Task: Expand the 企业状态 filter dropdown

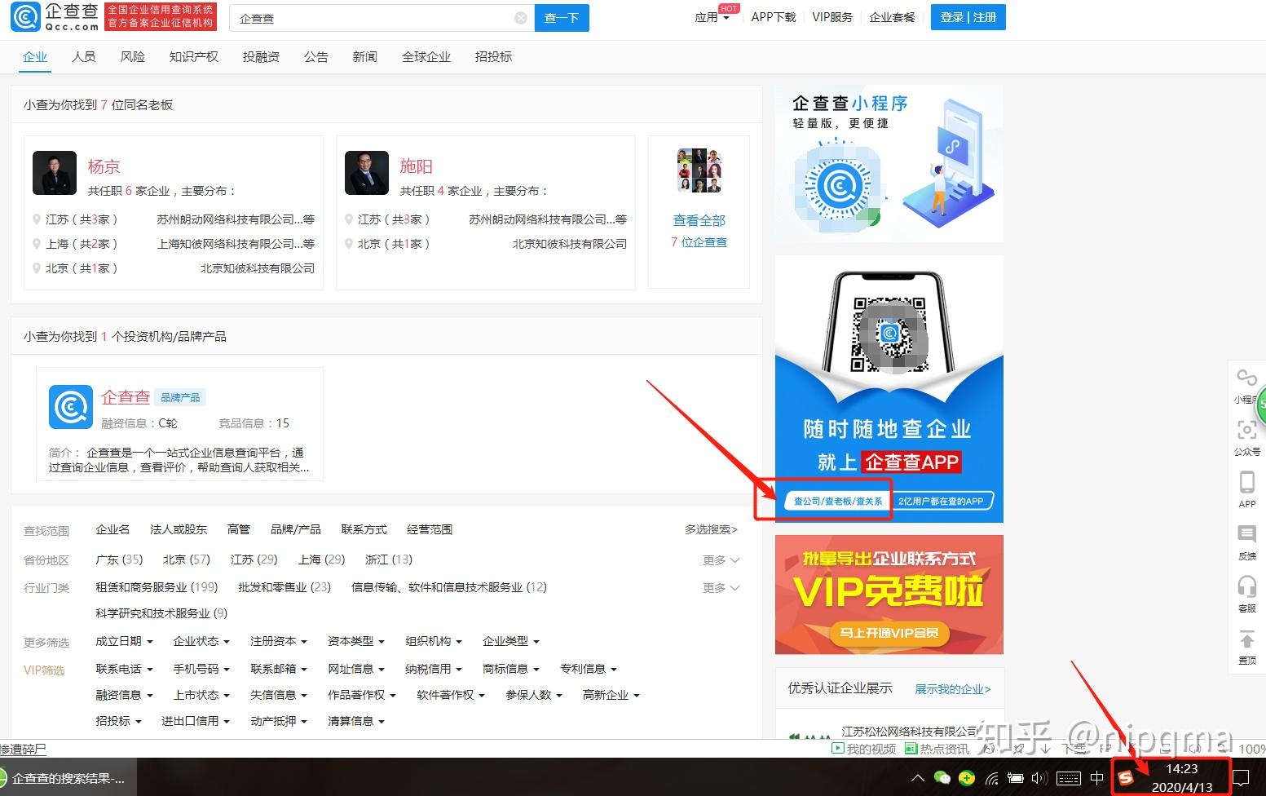Action: point(201,641)
